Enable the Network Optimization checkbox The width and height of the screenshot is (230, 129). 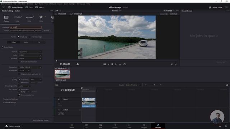19,62
